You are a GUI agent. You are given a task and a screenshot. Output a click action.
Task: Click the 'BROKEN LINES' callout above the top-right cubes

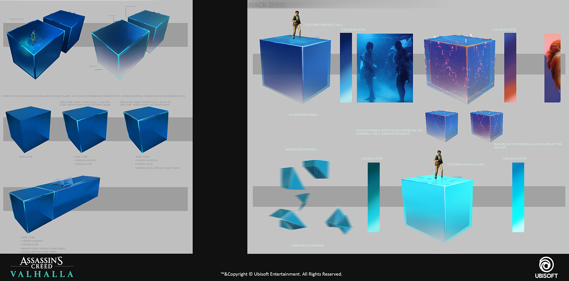click(131, 6)
